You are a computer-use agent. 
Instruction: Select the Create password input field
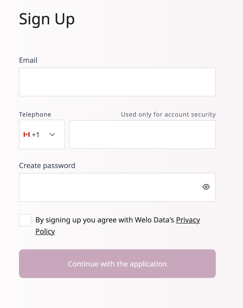click(x=110, y=187)
